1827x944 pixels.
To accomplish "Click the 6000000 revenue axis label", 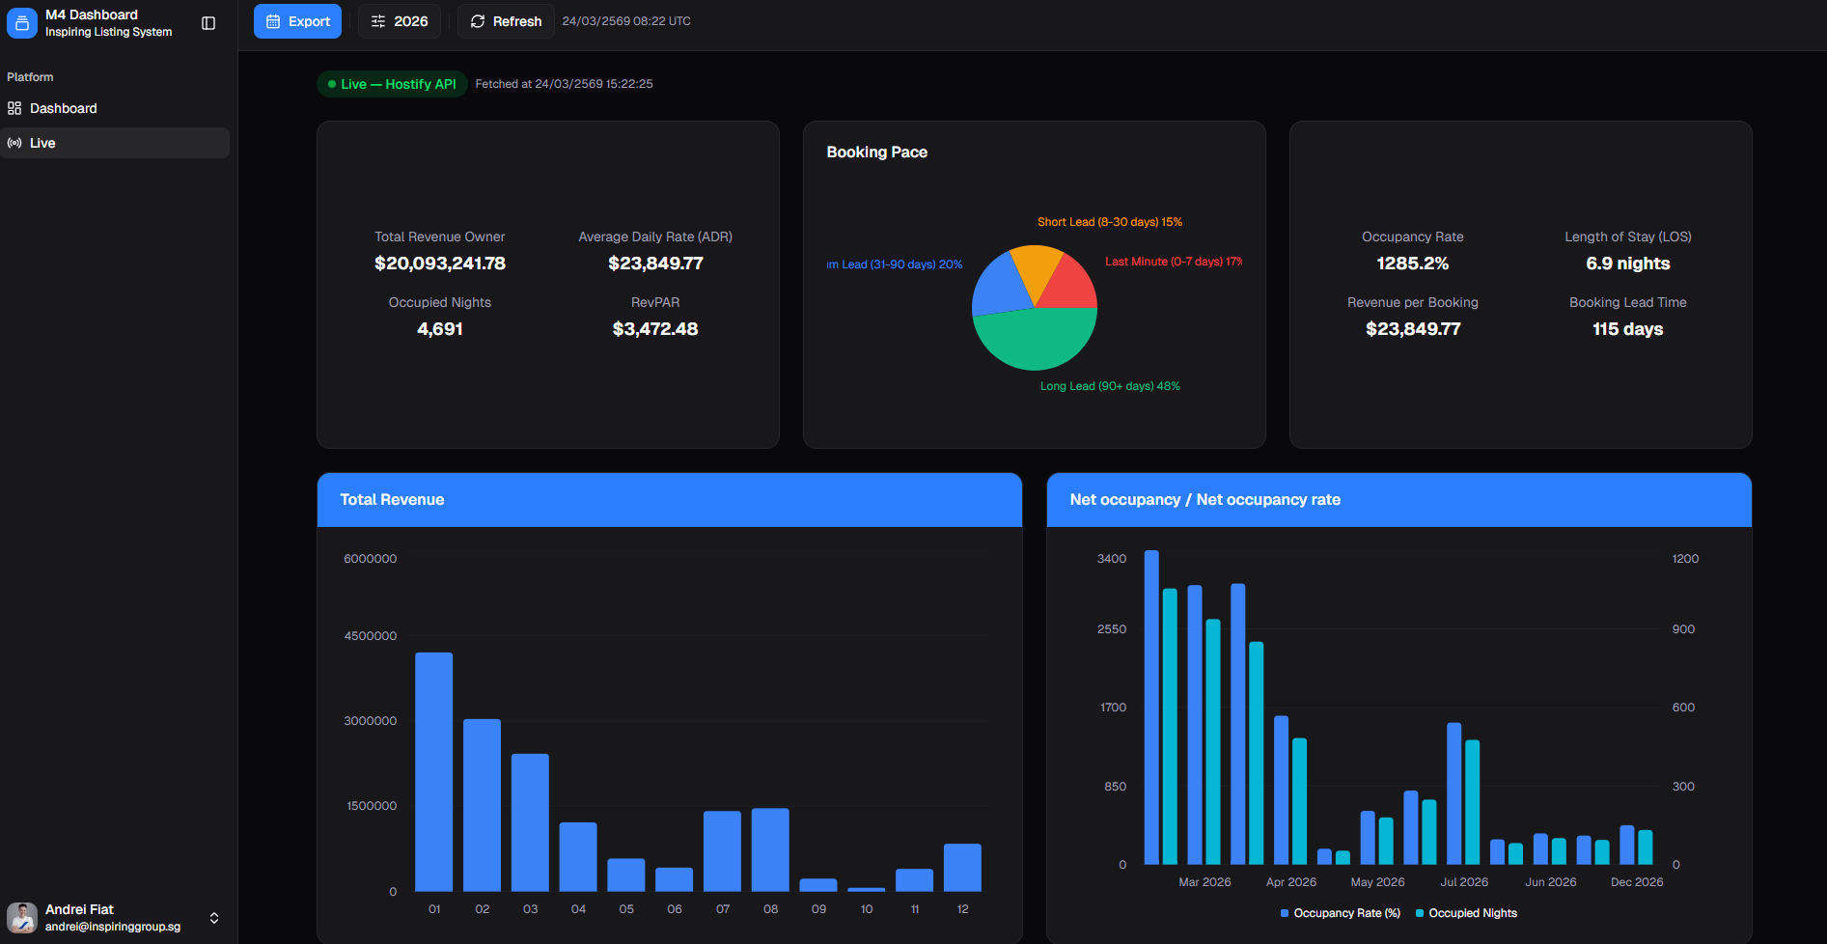I will [371, 559].
